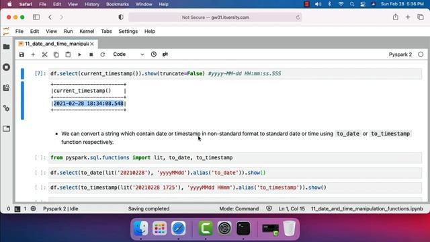Run the selected cell play button
The width and height of the screenshot is (430, 242).
[79, 54]
